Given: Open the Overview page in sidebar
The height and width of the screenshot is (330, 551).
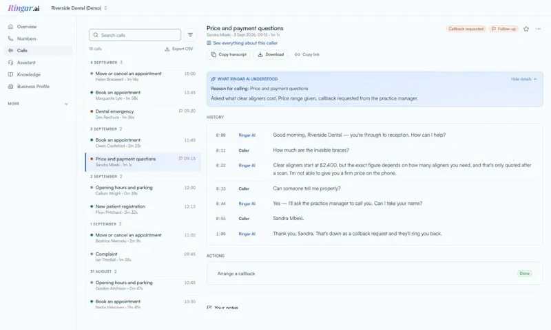Looking at the screenshot, I should point(39,27).
